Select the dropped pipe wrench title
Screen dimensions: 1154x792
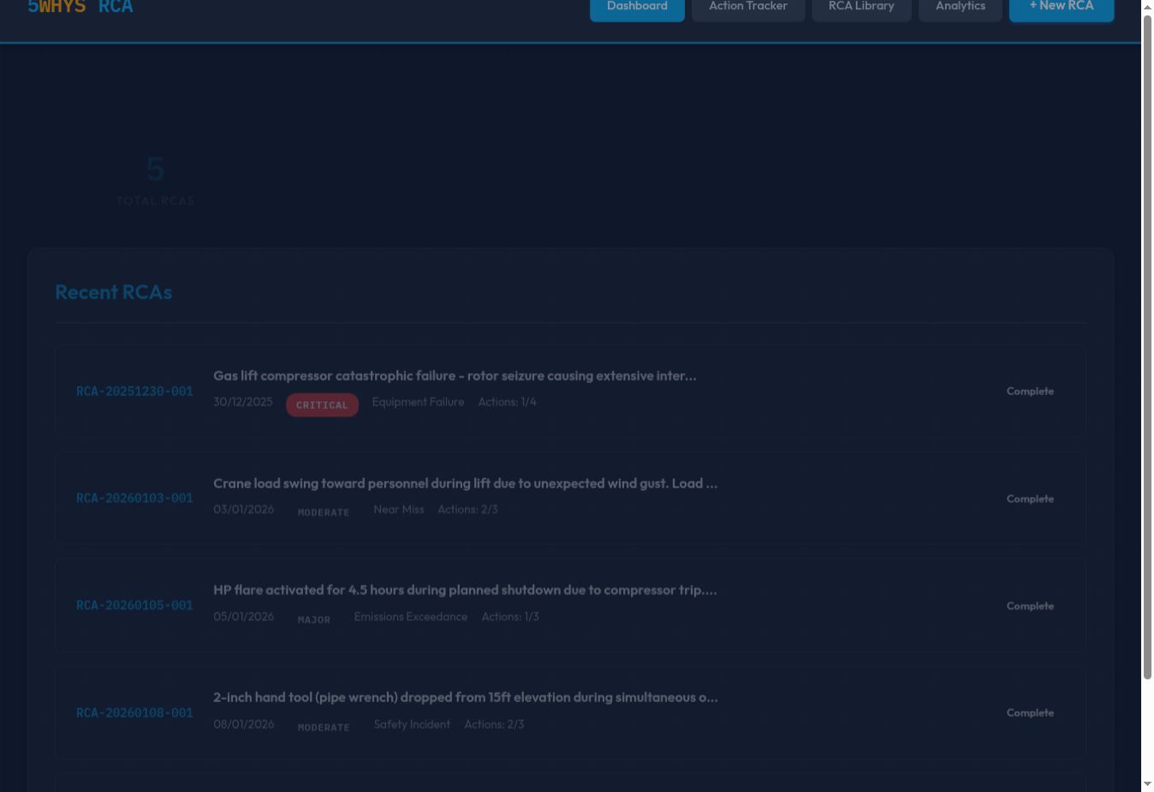click(465, 698)
